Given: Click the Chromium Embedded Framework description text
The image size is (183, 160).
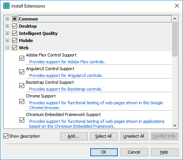Looking at the screenshot, I should [x=97, y=124].
